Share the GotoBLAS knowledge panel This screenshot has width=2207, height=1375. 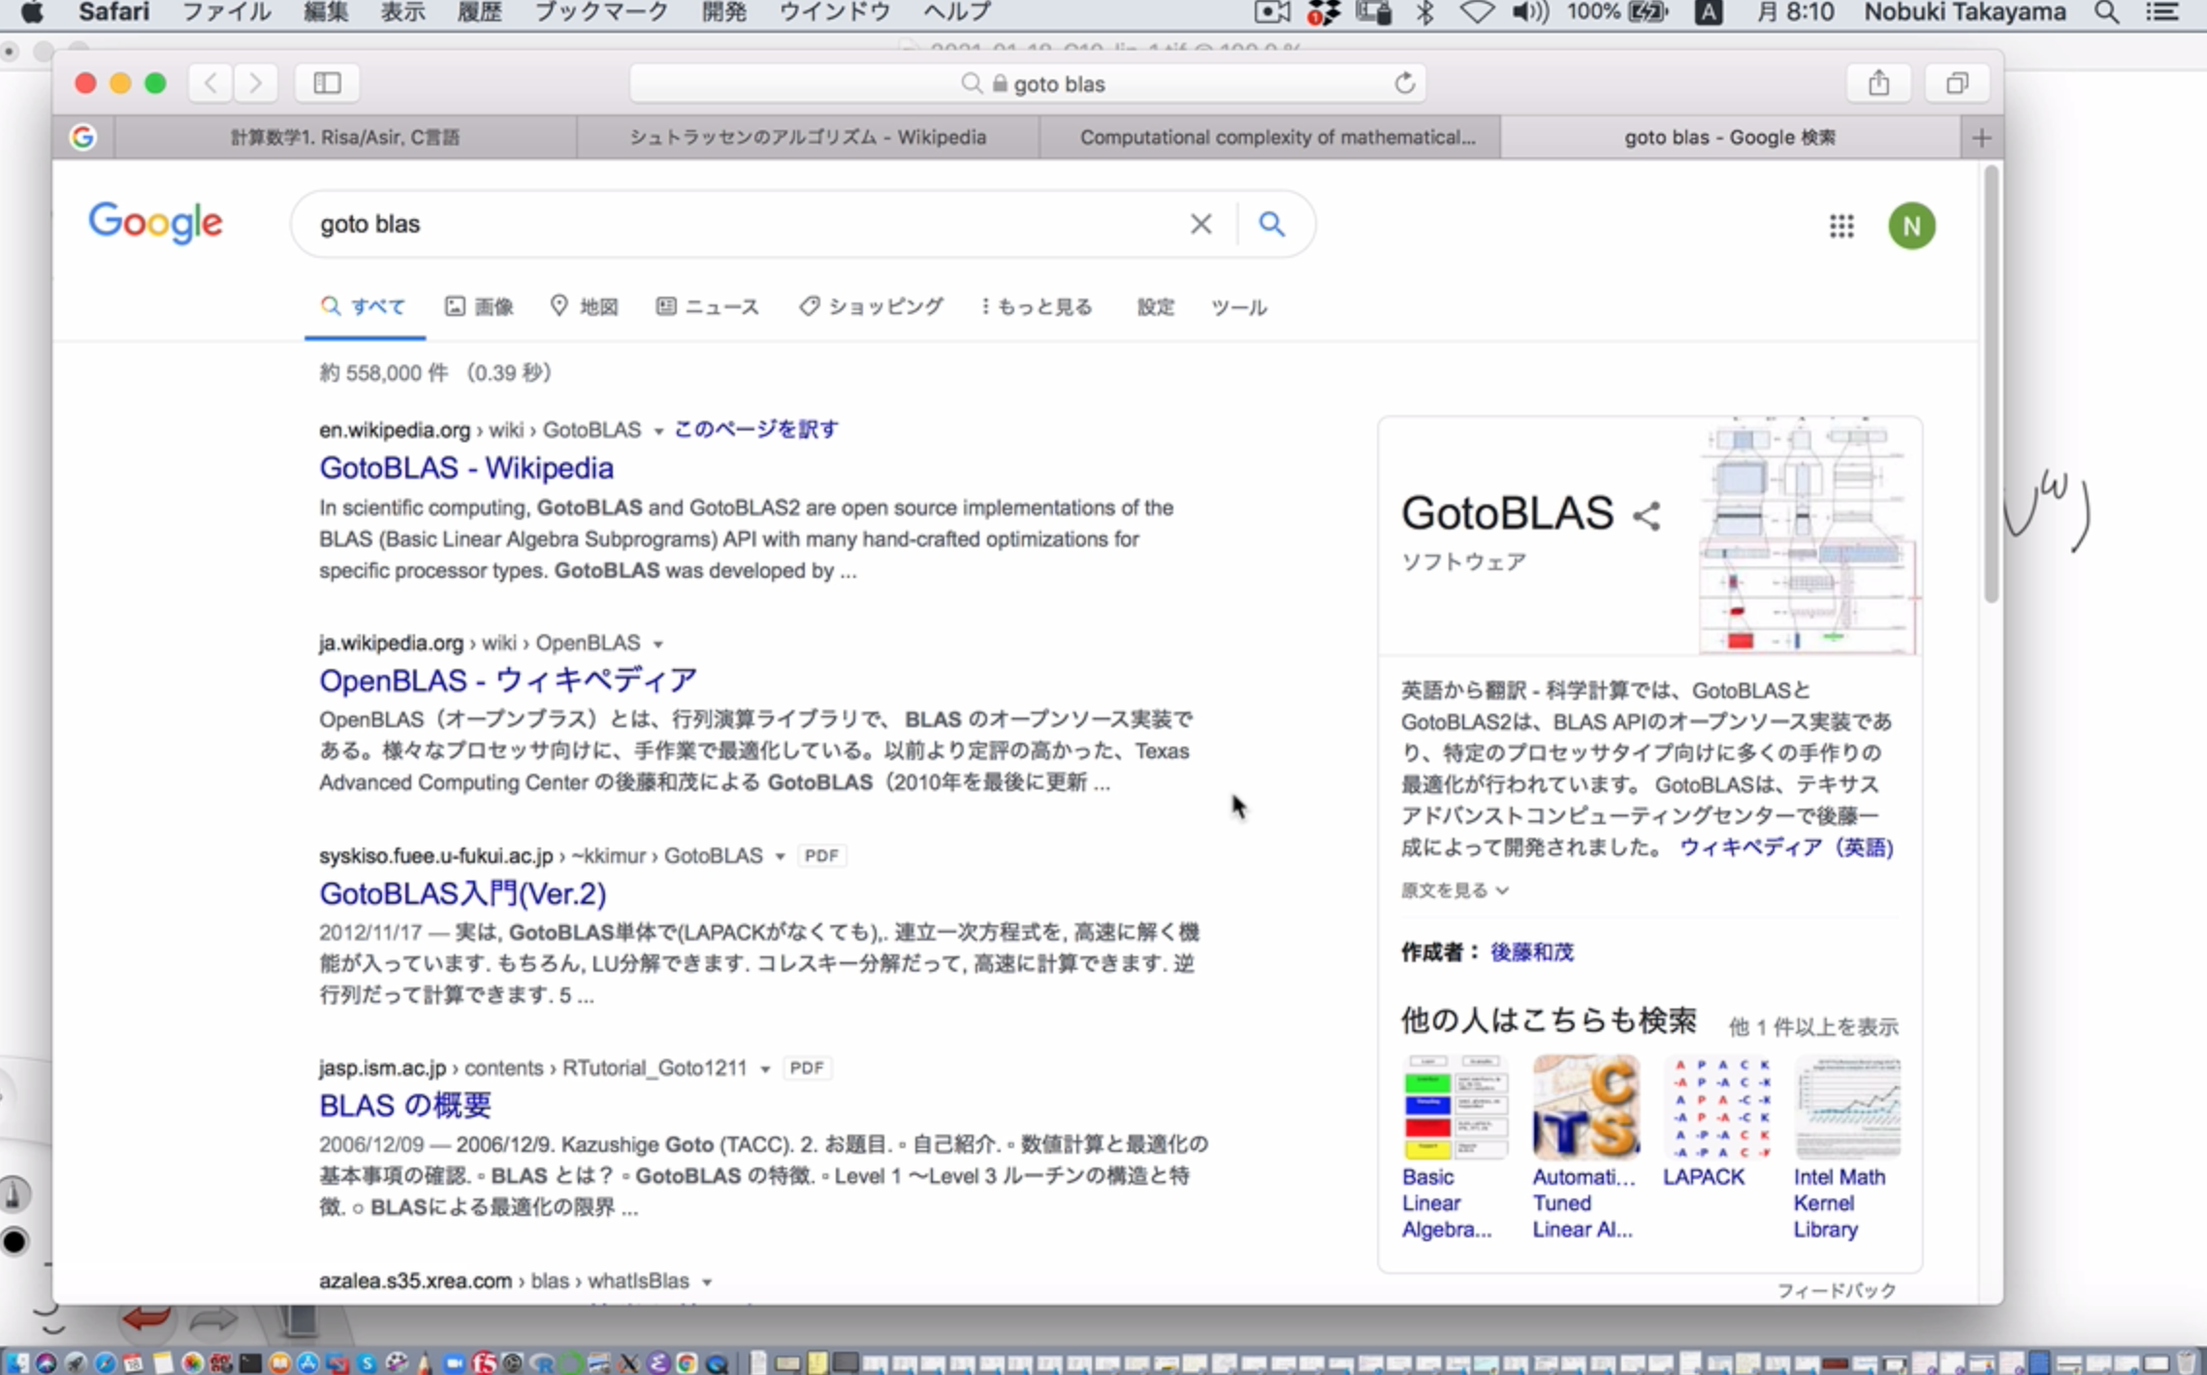[1647, 516]
